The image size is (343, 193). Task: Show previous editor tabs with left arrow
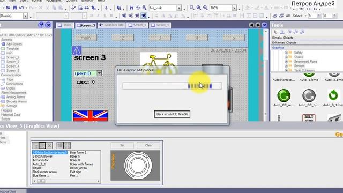coord(251,25)
